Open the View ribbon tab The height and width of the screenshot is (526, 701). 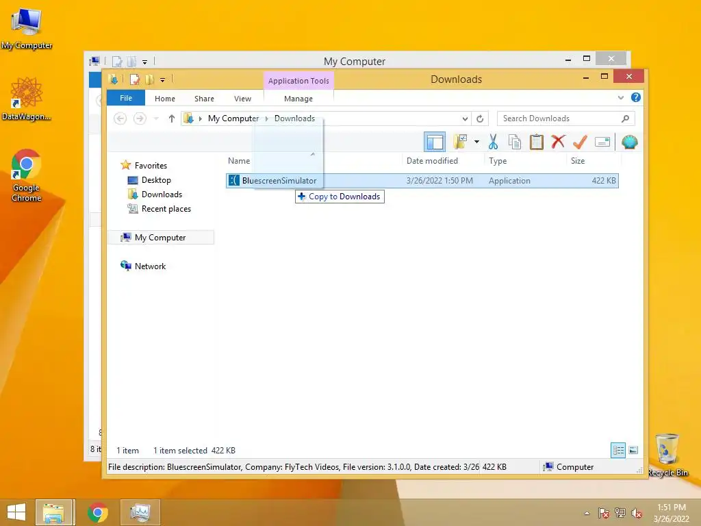(x=242, y=99)
